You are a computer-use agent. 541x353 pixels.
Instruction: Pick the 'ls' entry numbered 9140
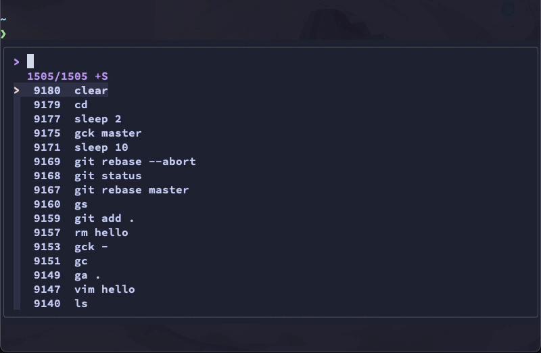(x=81, y=304)
